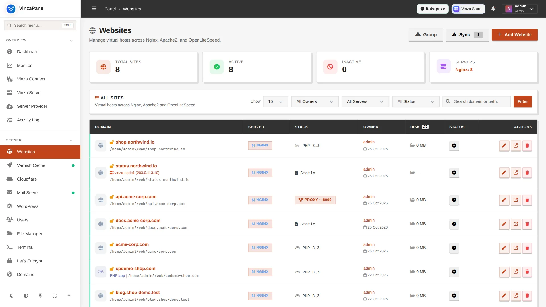
Task: Apply the Filter button
Action: [523, 101]
